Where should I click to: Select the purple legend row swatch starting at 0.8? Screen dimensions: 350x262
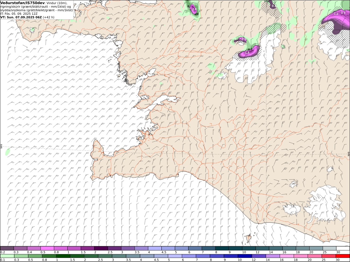click(60, 248)
